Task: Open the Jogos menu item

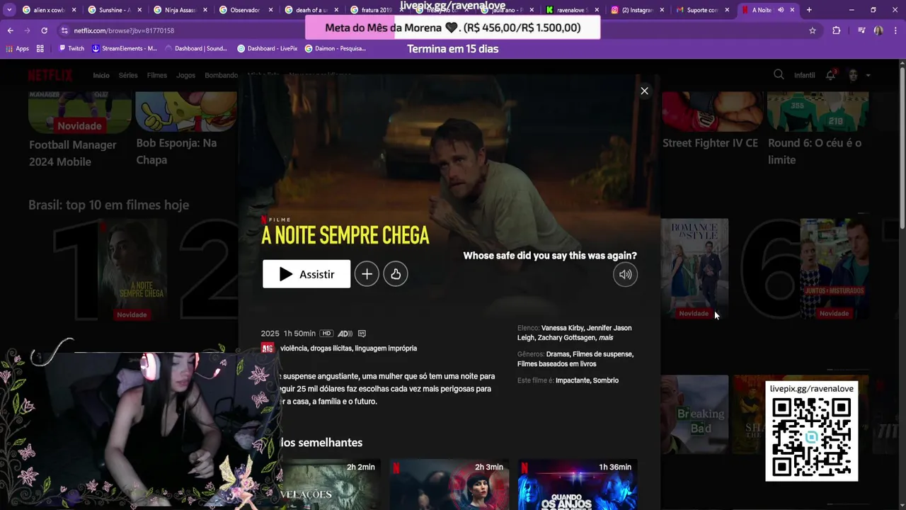Action: click(x=185, y=75)
